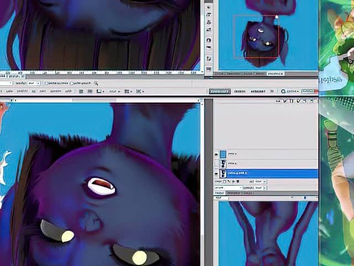Click the magnifier icon in the options bar
Viewport: 354px width, 266px height.
coord(96,83)
